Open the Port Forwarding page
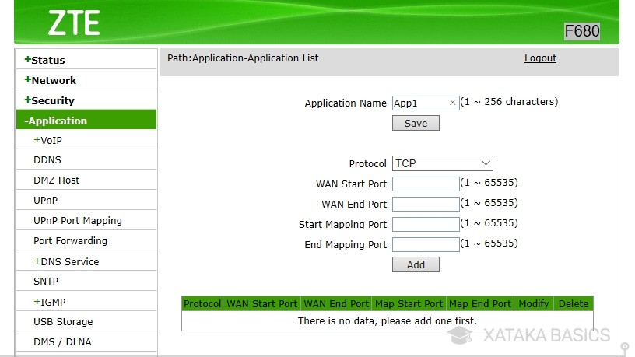 click(70, 241)
